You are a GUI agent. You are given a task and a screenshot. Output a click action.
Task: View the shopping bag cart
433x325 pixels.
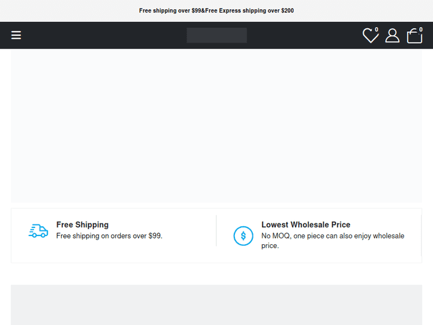tap(414, 36)
